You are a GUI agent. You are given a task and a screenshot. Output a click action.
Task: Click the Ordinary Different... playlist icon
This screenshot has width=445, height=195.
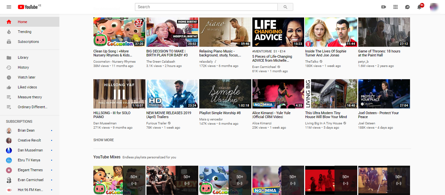pos(9,107)
